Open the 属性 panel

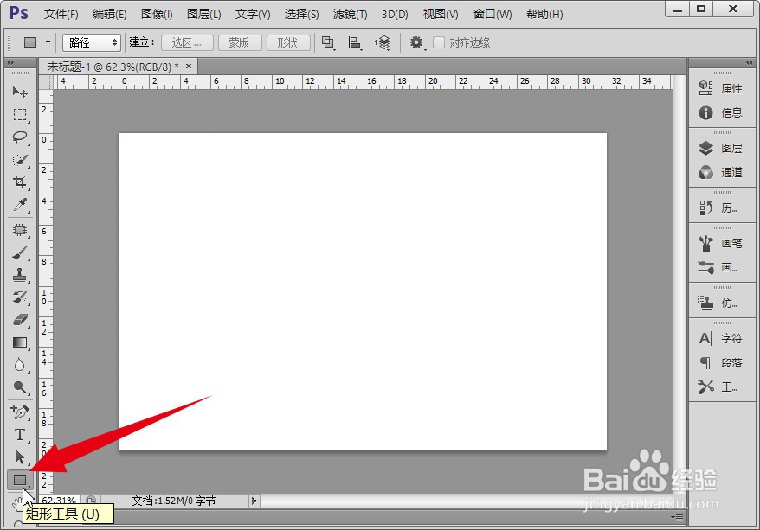coord(721,88)
